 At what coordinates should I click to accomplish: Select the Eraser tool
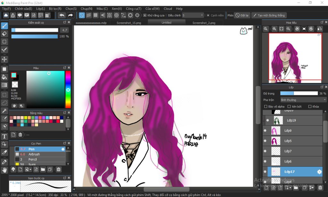[x=4, y=34]
